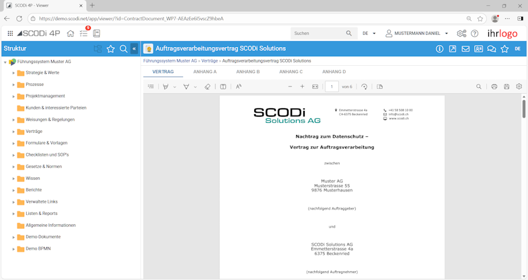This screenshot has height=280, width=528.
Task: Click the structure tree view icon
Action: click(x=98, y=49)
